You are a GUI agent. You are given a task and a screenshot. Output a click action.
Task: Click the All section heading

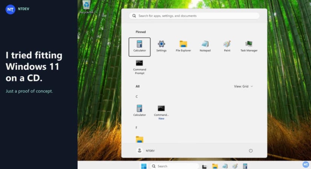pos(138,86)
